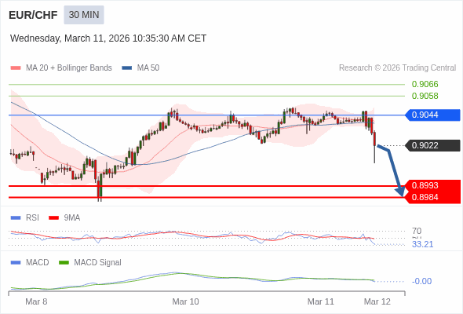
Task: Select the 0.9058 resistance level label
Action: coord(425,96)
